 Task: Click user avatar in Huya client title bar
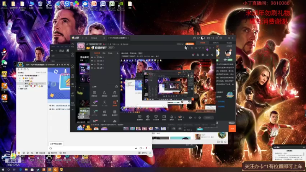pos(203,38)
